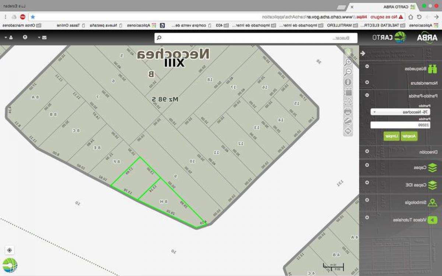
Task: Open the Chrome three-dot menu
Action: (x=5, y=17)
